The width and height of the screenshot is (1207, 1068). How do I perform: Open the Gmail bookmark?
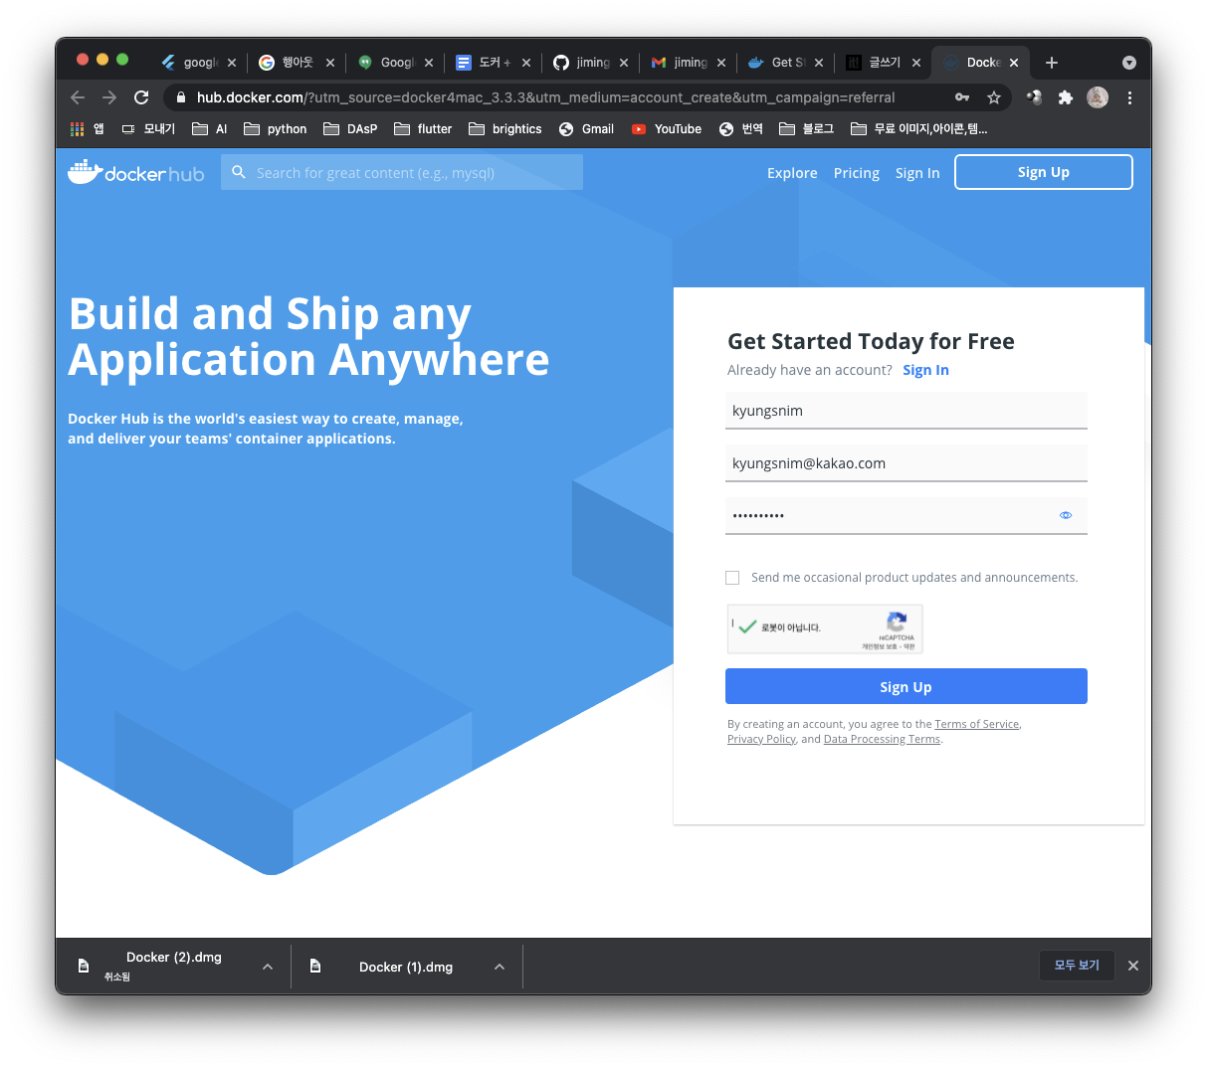click(586, 129)
